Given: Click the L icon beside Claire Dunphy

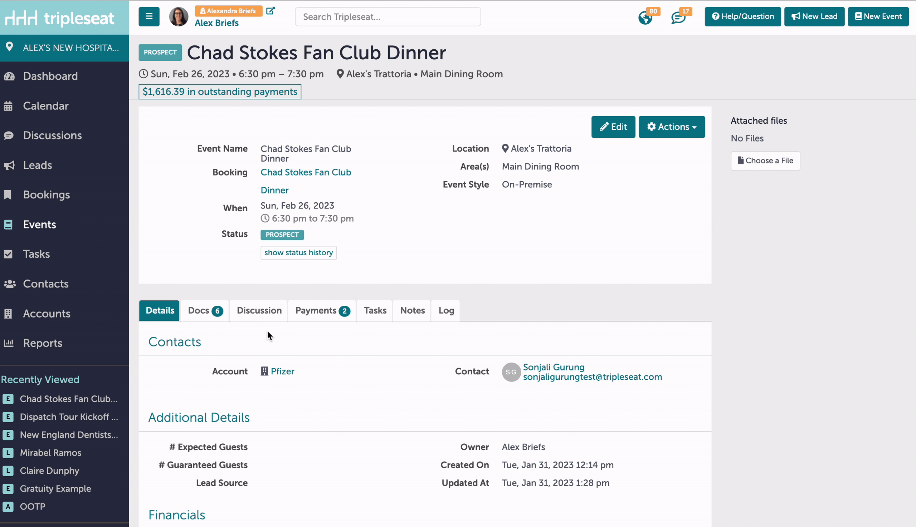Looking at the screenshot, I should 8,471.
